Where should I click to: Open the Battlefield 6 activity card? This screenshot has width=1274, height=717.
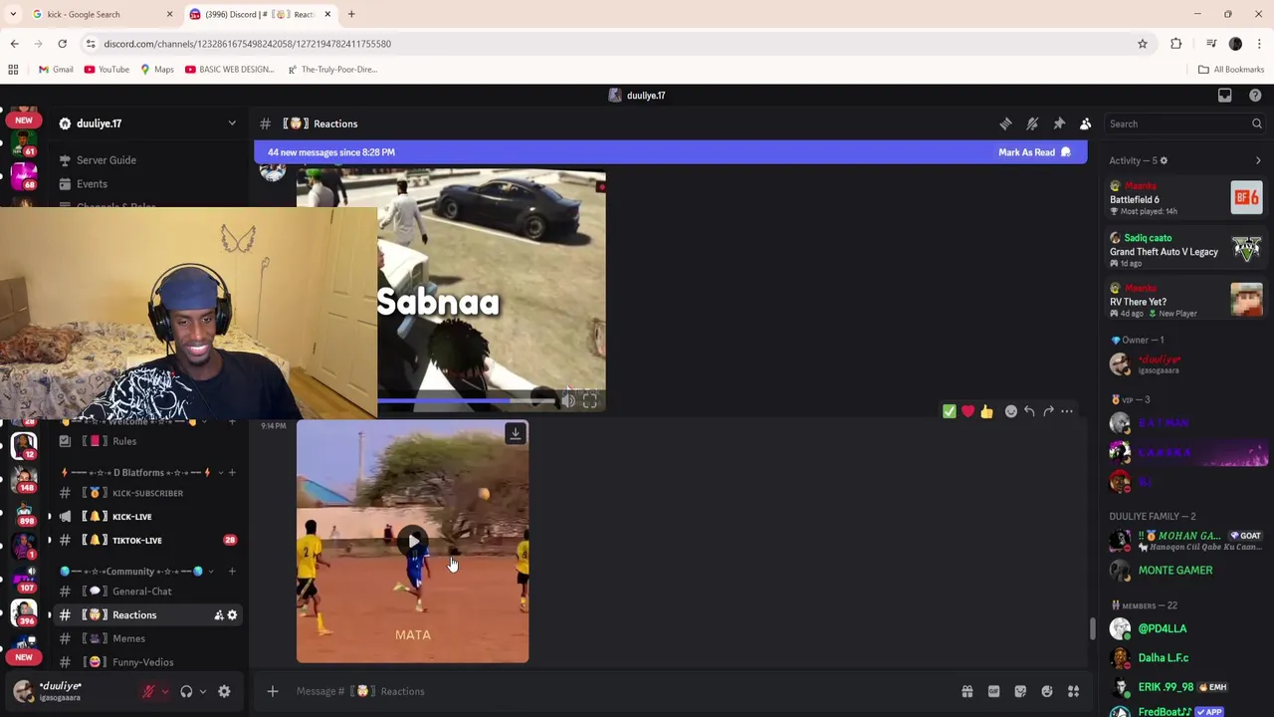tap(1186, 198)
